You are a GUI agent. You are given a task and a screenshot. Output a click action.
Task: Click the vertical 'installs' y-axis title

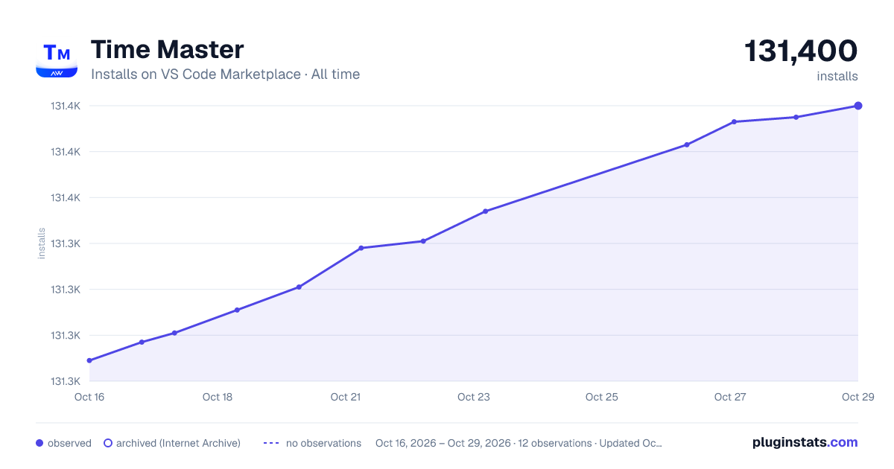click(42, 243)
